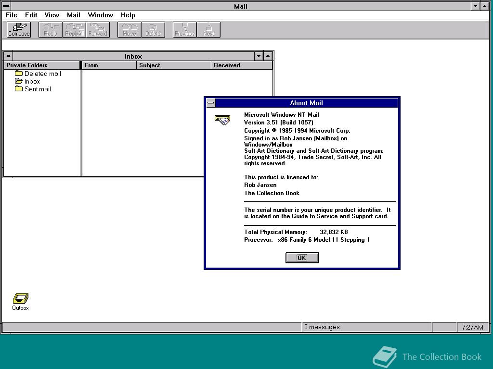Click the Deleted mail folder icon
The width and height of the screenshot is (493, 369).
pyautogui.click(x=19, y=74)
